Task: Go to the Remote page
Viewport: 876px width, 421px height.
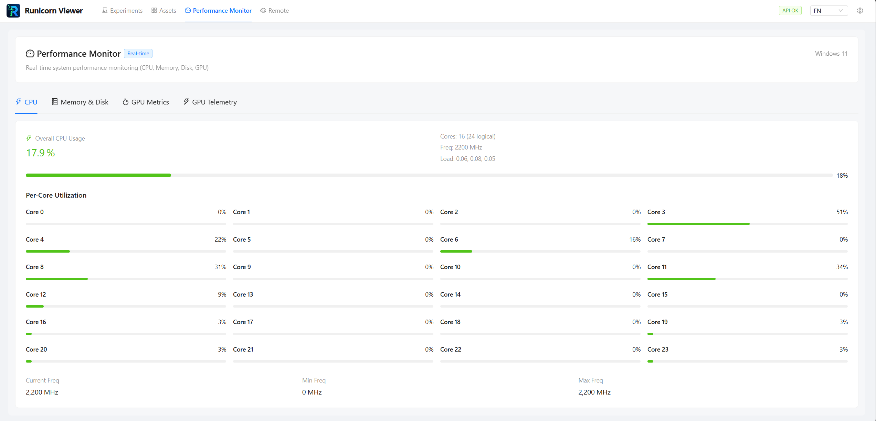Action: click(278, 11)
